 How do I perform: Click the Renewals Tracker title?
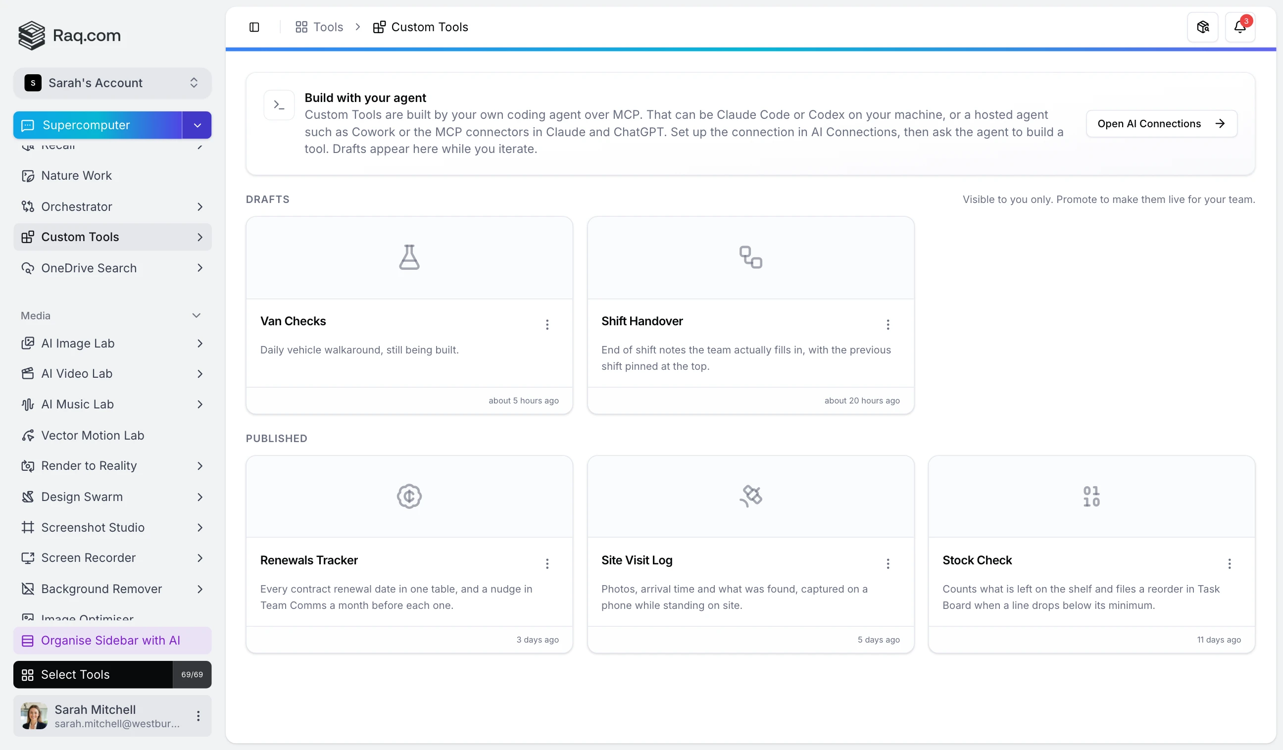[309, 560]
